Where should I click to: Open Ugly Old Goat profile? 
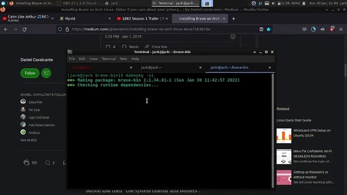(38, 118)
